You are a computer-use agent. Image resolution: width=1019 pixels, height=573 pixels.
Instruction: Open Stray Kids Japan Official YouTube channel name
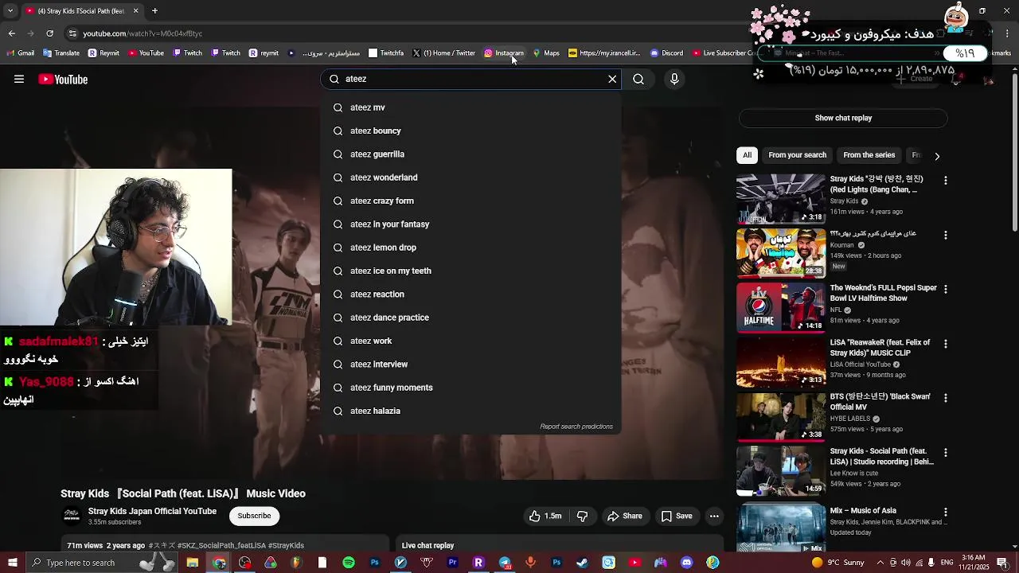pos(152,512)
